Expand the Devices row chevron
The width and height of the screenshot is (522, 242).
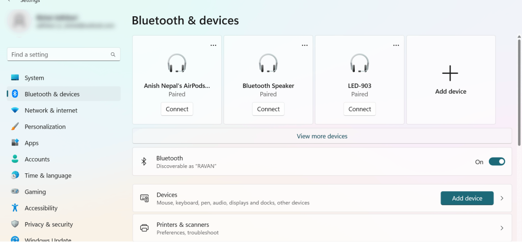(x=502, y=198)
